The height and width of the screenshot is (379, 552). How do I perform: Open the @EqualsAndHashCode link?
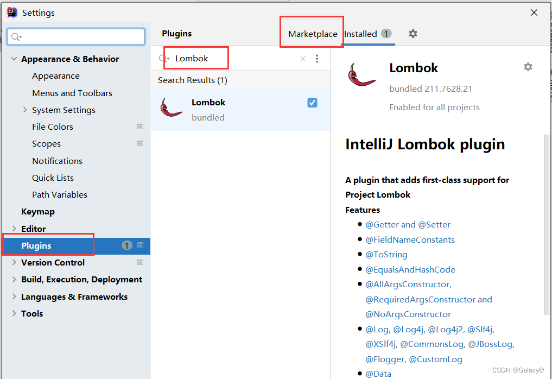(x=410, y=269)
